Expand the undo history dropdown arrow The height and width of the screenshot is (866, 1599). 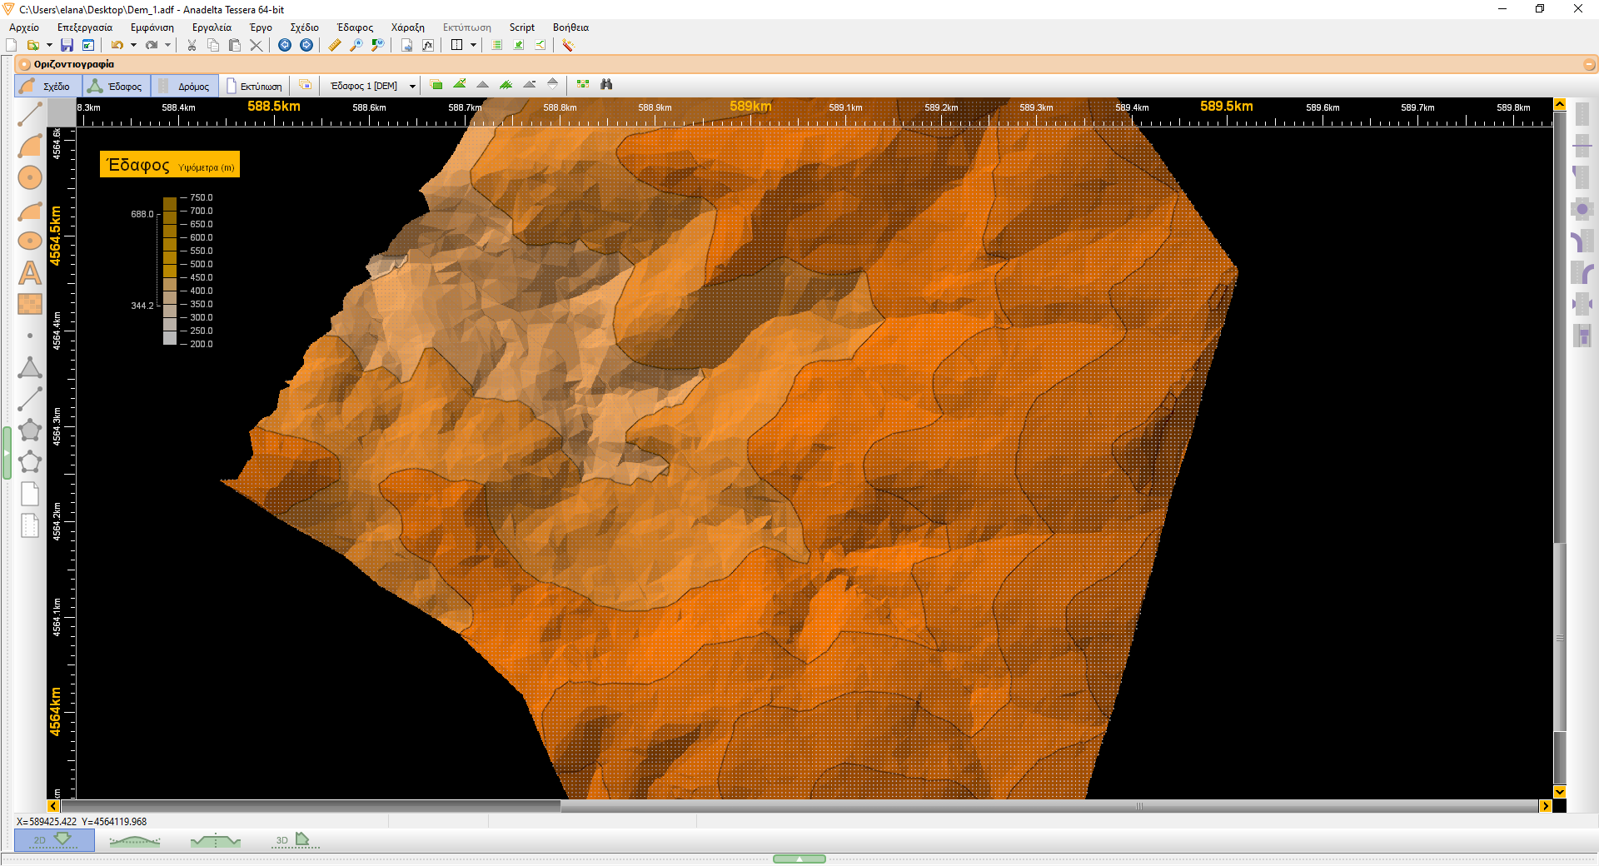pos(133,45)
